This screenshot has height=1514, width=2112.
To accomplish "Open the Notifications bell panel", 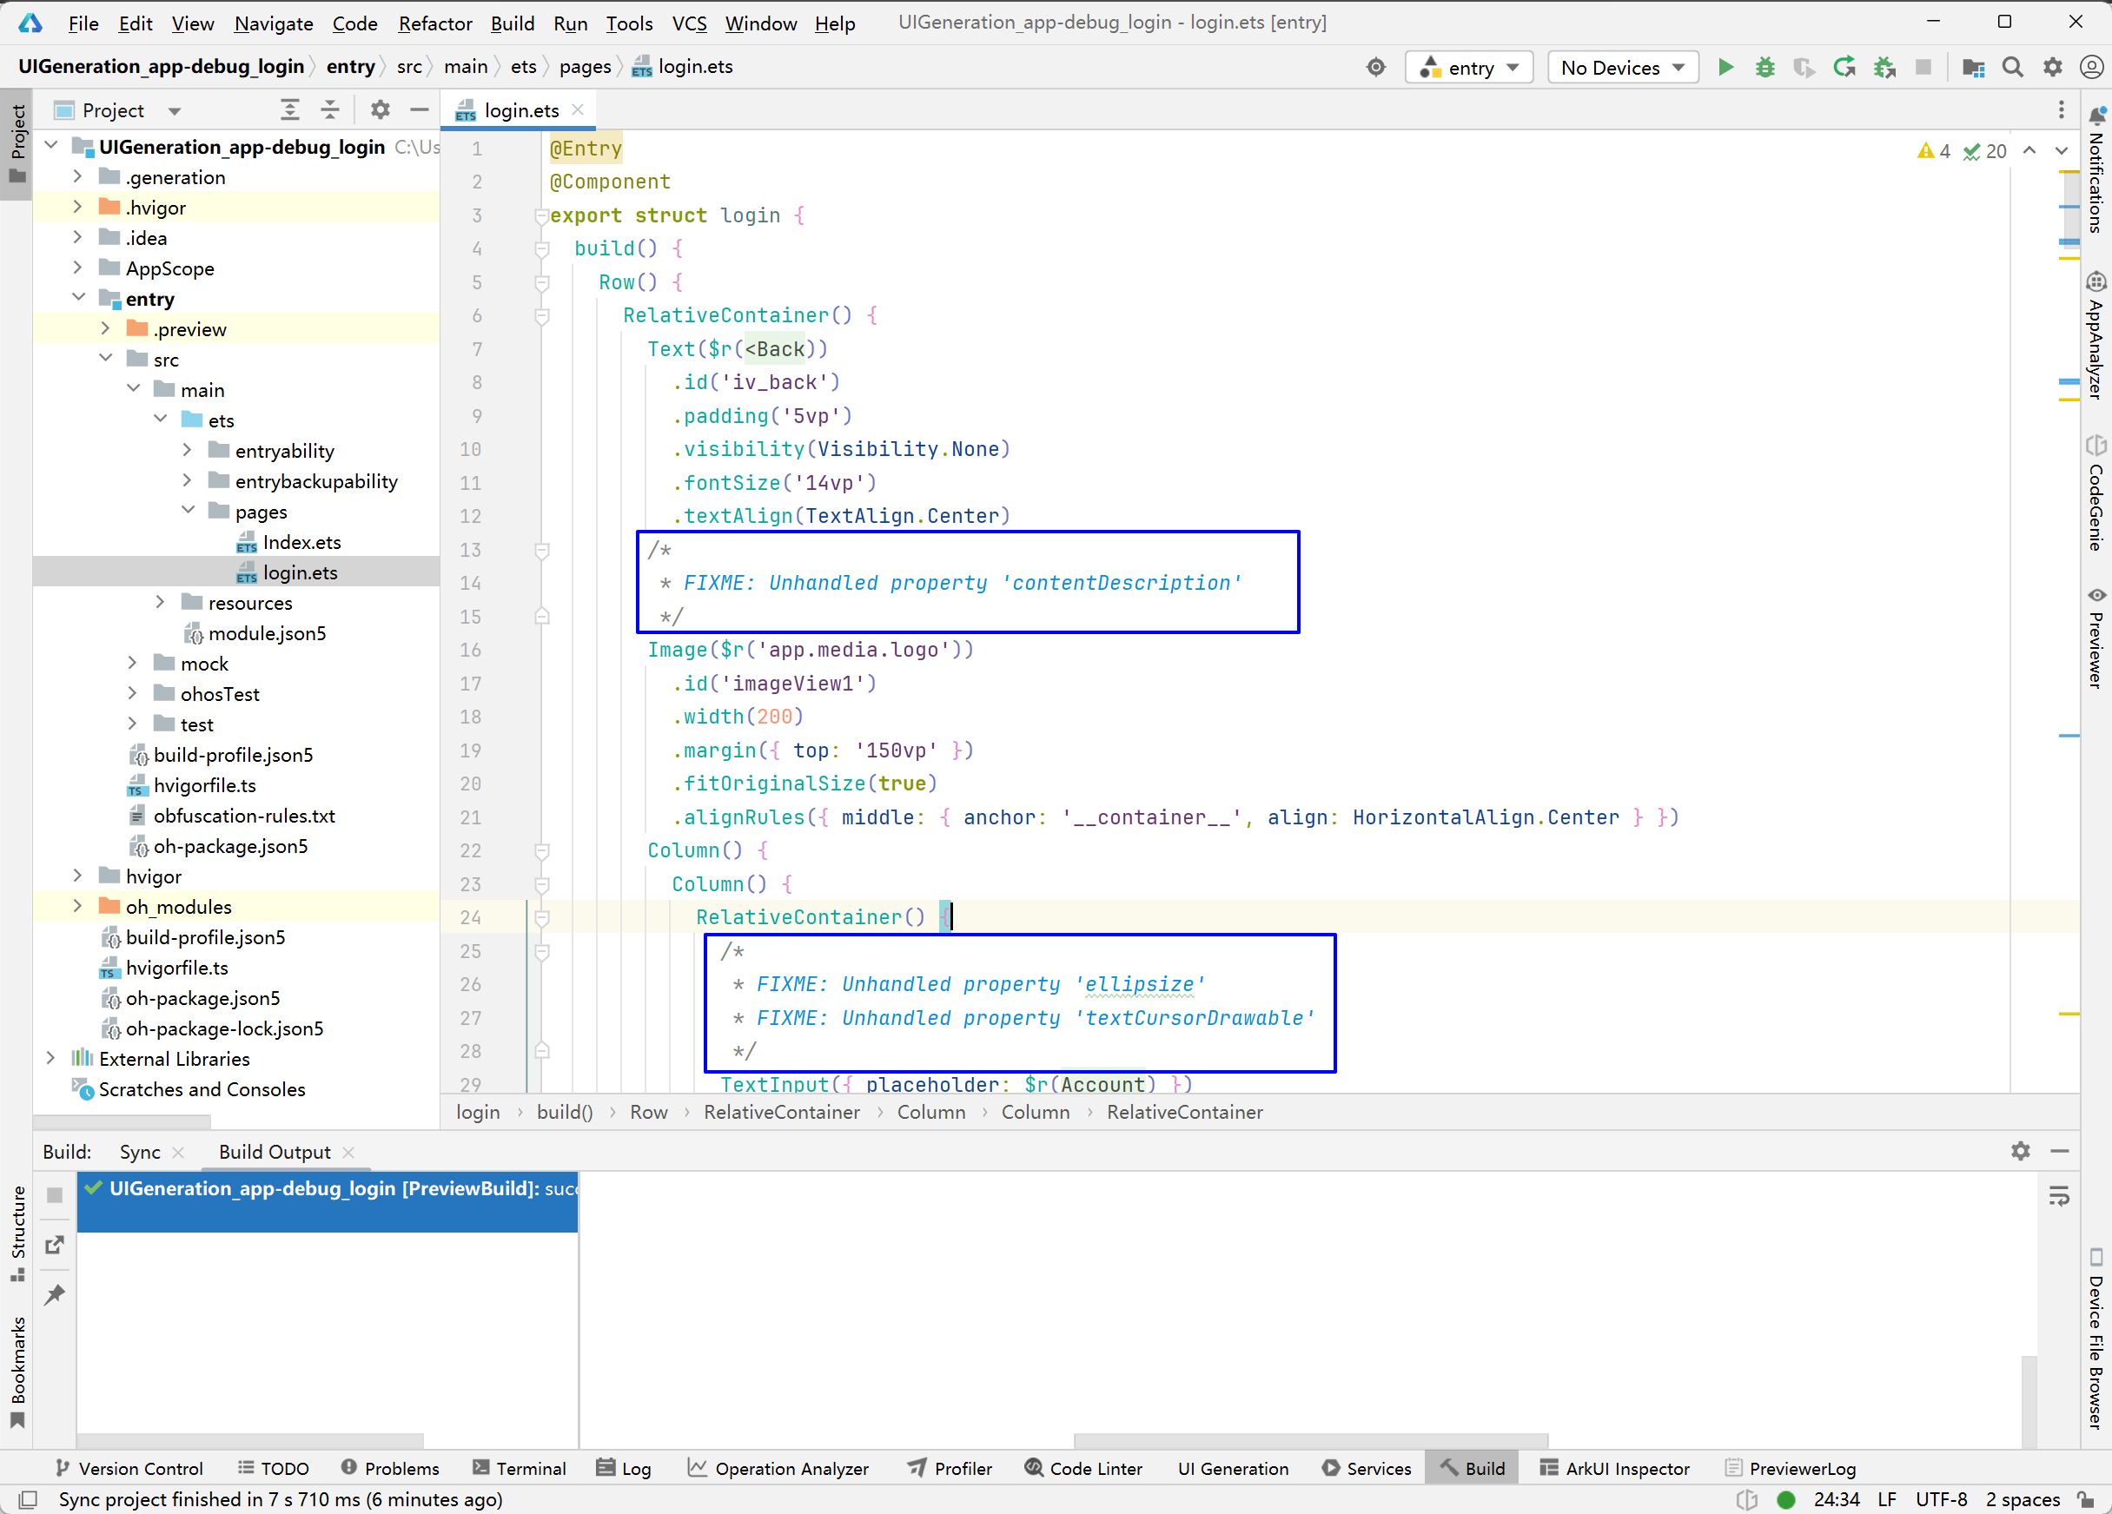I will coord(2095,168).
